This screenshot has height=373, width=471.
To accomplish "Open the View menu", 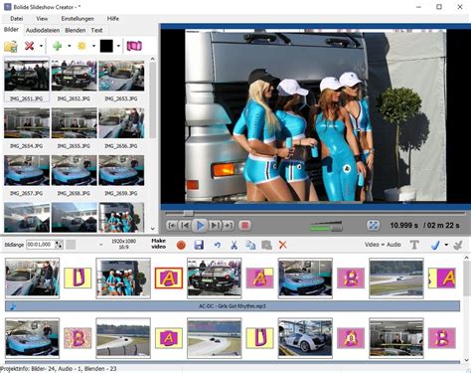I will pyautogui.click(x=42, y=19).
